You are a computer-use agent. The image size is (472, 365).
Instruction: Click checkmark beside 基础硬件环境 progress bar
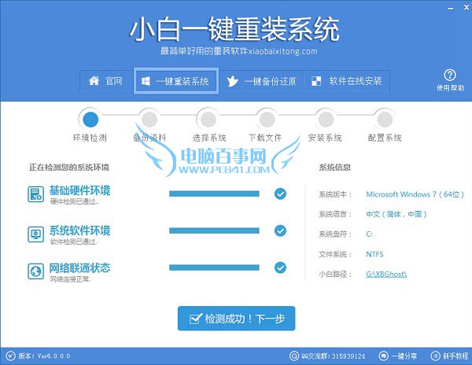[x=280, y=194]
